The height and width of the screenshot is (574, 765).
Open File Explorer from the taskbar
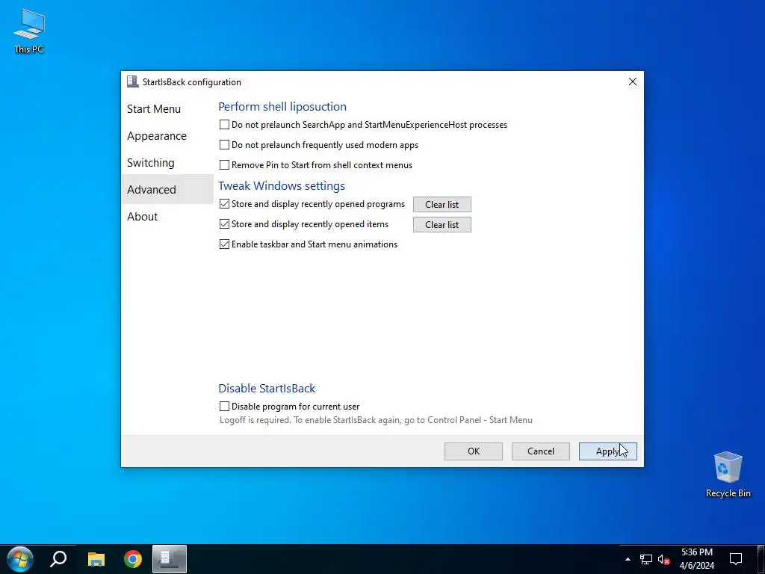96,559
